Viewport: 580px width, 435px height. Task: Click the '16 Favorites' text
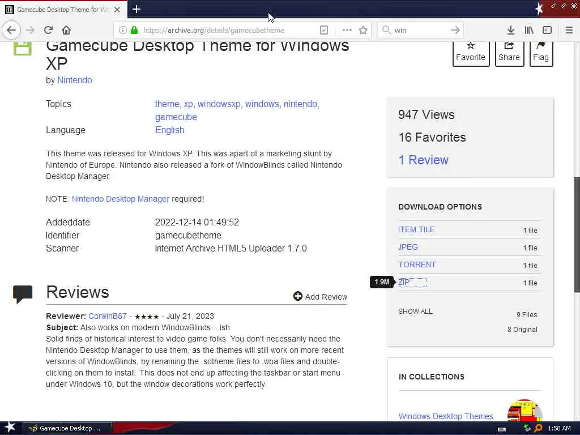coord(432,137)
